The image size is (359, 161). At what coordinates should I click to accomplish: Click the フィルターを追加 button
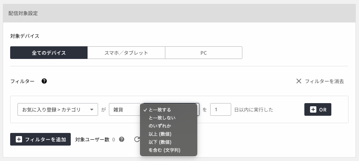pos(40,139)
